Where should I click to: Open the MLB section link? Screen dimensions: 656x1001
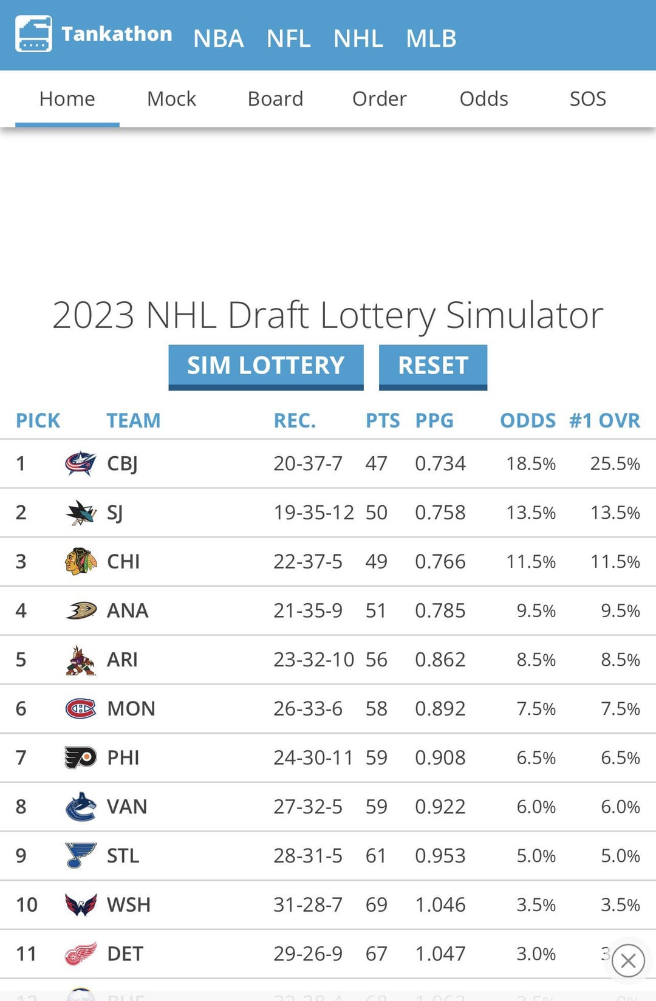(x=431, y=38)
